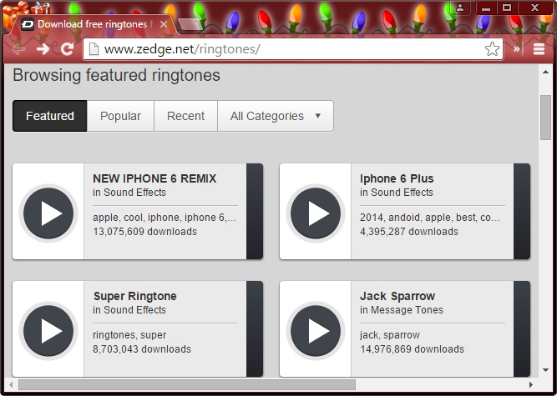This screenshot has width=557, height=396.
Task: Click the browser forward arrow
Action: tap(43, 49)
